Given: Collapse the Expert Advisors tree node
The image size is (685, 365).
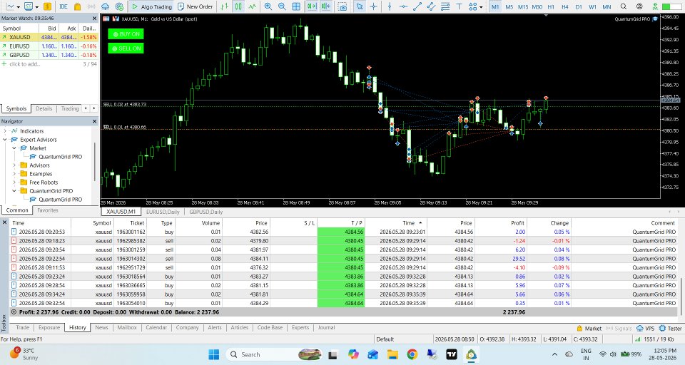Looking at the screenshot, I should (5, 140).
